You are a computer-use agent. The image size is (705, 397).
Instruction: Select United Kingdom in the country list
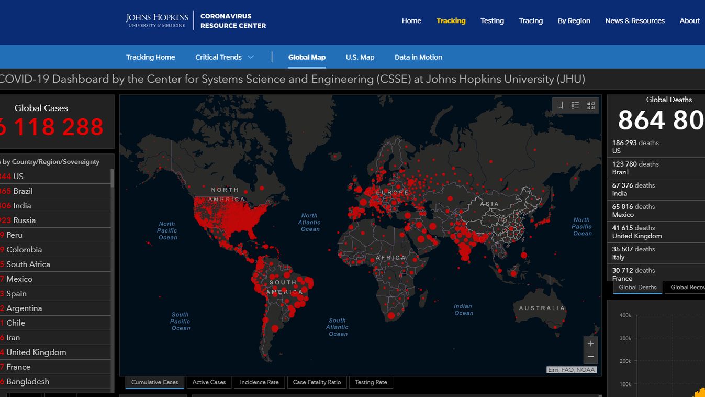(55, 352)
